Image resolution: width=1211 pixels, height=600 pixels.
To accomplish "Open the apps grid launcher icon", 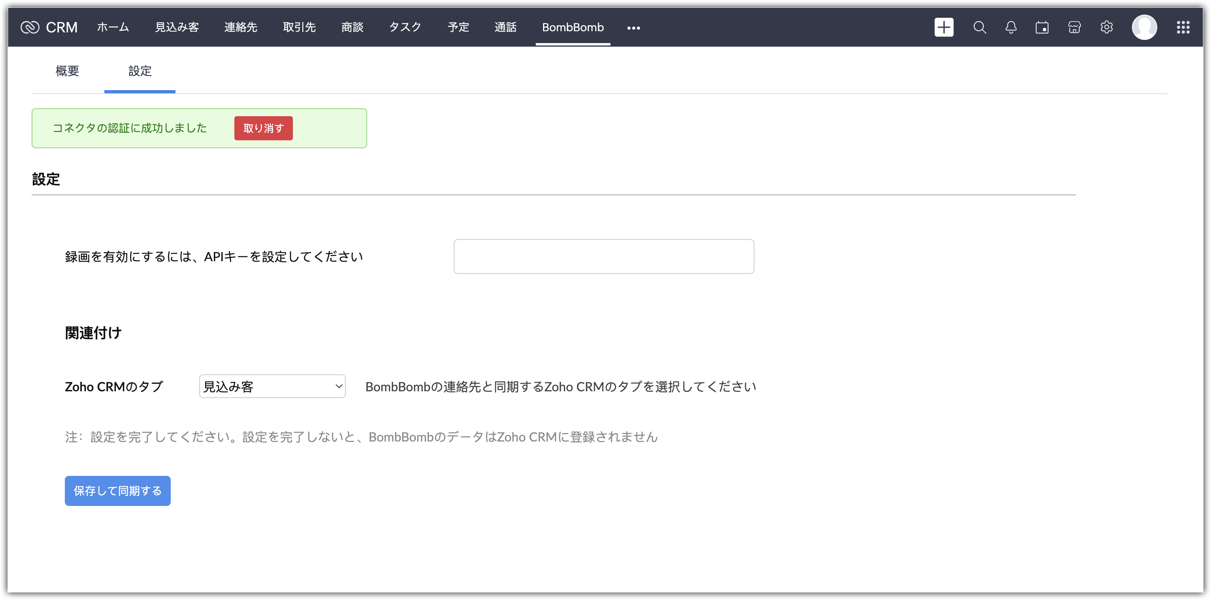I will [1183, 27].
